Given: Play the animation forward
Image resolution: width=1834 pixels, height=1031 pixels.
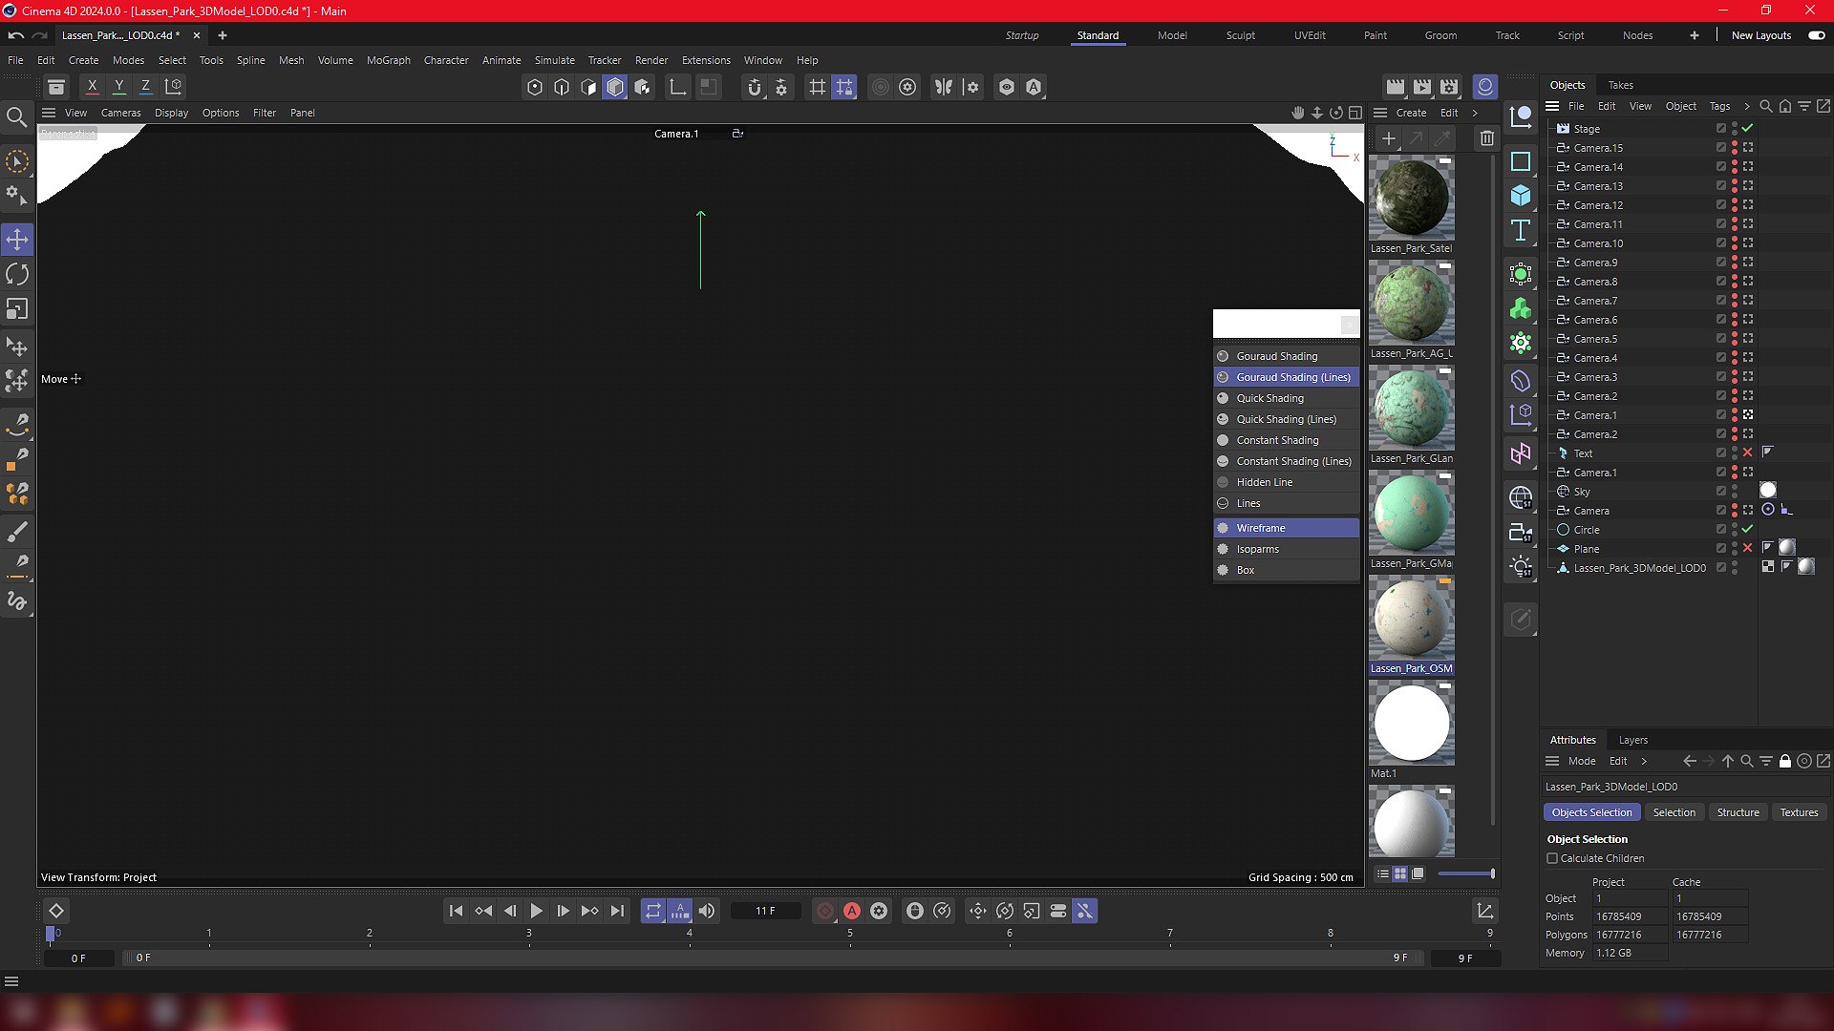Looking at the screenshot, I should (536, 911).
